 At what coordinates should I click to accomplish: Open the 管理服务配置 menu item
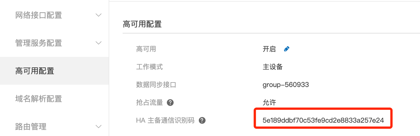[x=38, y=43]
